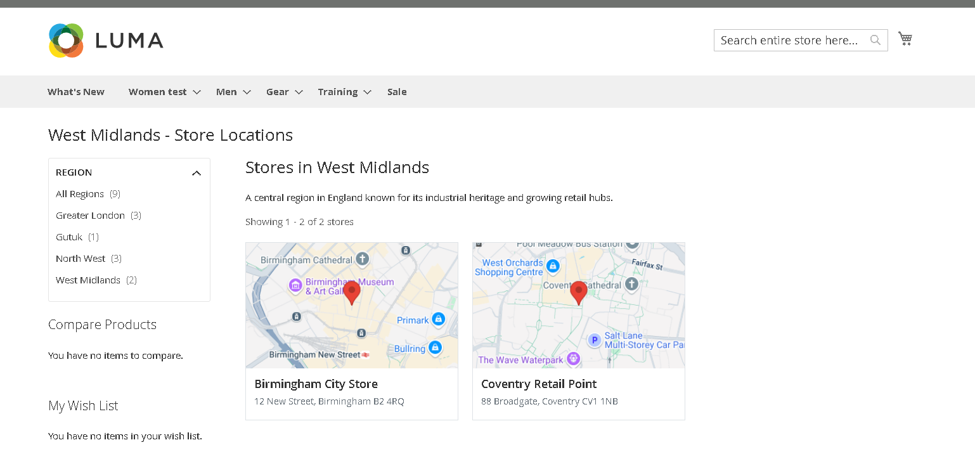Click the red pin on Birmingham map
Image resolution: width=975 pixels, height=466 pixels.
point(352,293)
